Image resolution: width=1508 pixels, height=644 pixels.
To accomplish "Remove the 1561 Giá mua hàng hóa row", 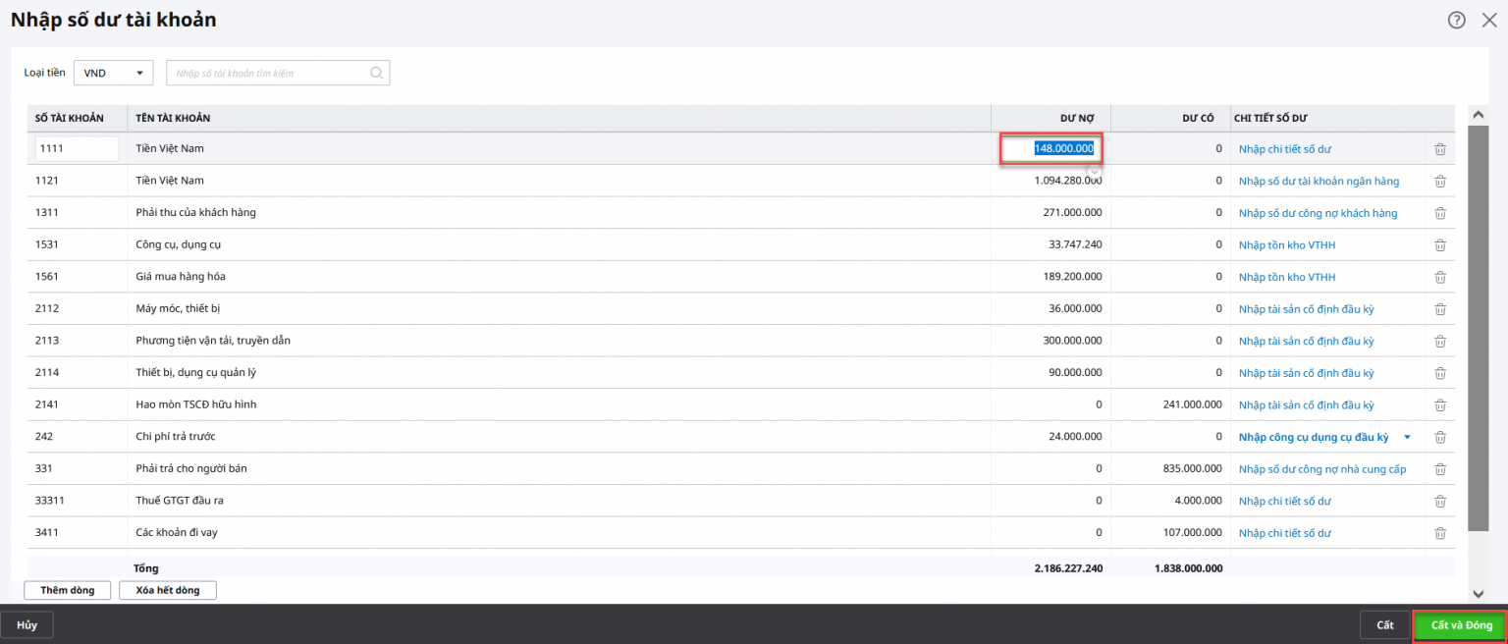I will pos(1440,277).
